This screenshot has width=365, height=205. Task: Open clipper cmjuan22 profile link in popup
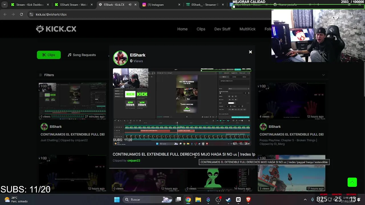click(x=133, y=161)
